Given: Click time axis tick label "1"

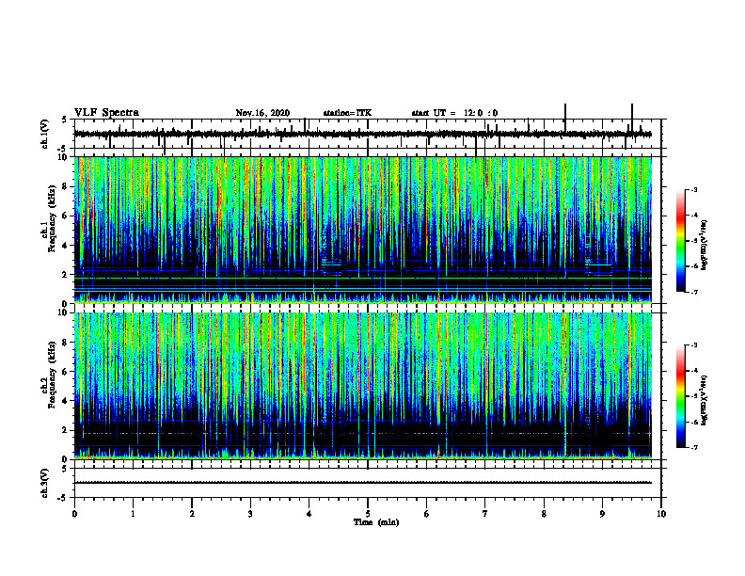Looking at the screenshot, I should click(133, 514).
